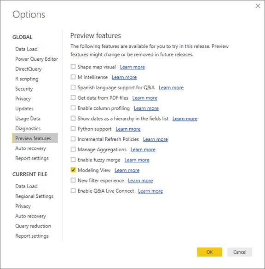Select Privacy under GLOBAL
Screen dimensions: 265x269
pyautogui.click(x=23, y=99)
